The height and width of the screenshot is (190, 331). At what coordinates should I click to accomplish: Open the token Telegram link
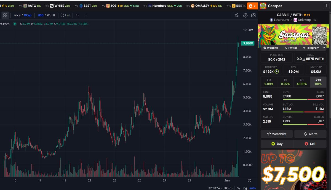[311, 48]
